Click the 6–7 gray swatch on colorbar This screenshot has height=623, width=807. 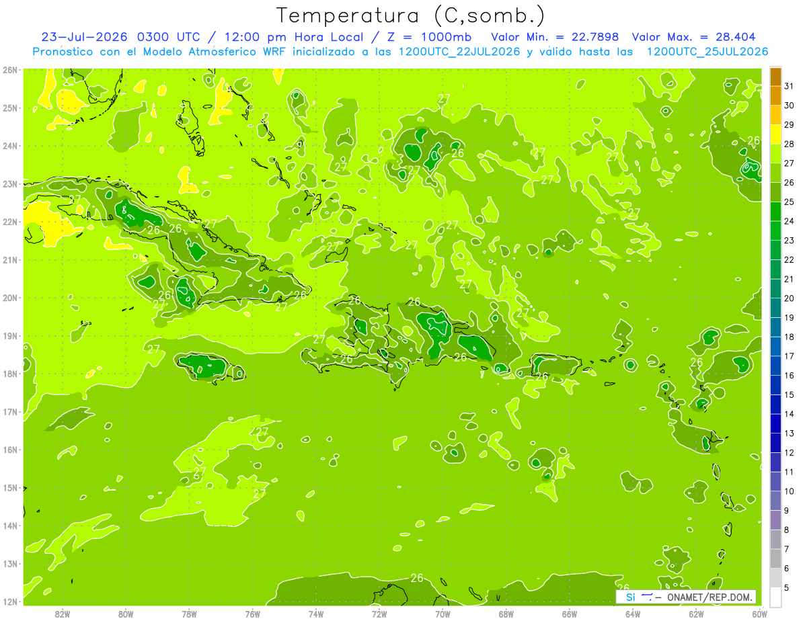pyautogui.click(x=775, y=558)
